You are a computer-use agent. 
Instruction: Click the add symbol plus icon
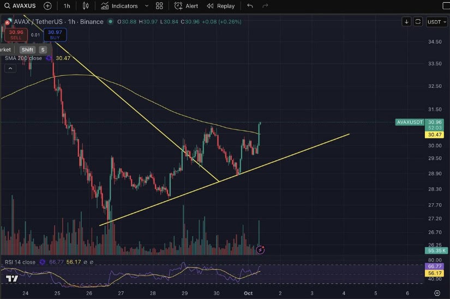point(47,6)
